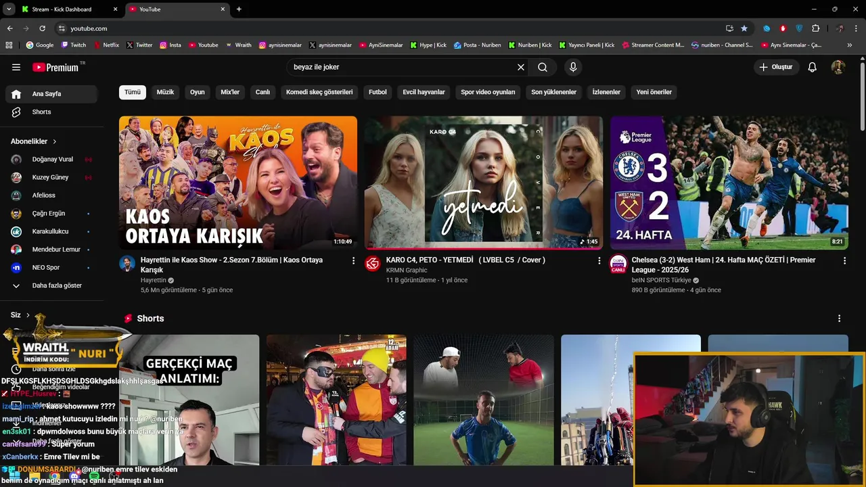Clear search text with the X icon
Viewport: 866px width, 487px height.
tap(521, 67)
